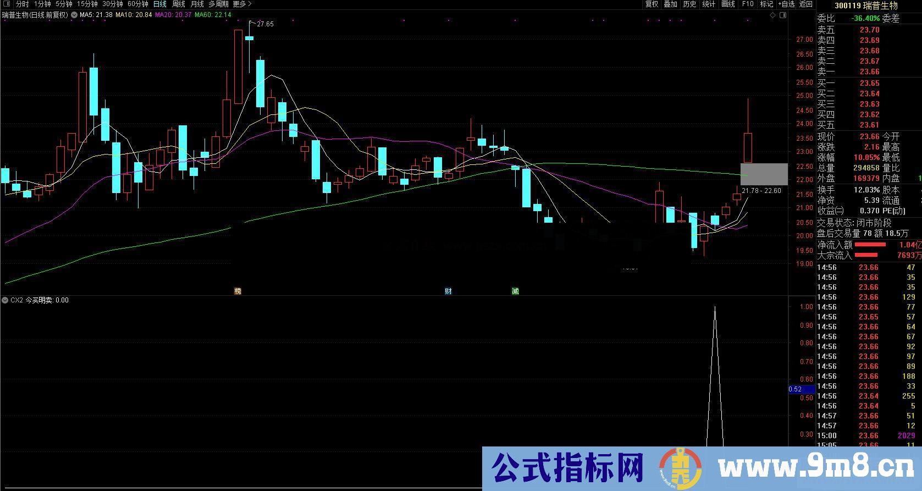Open the 统计 statistics button
Image resolution: width=922 pixels, height=491 pixels.
click(709, 4)
